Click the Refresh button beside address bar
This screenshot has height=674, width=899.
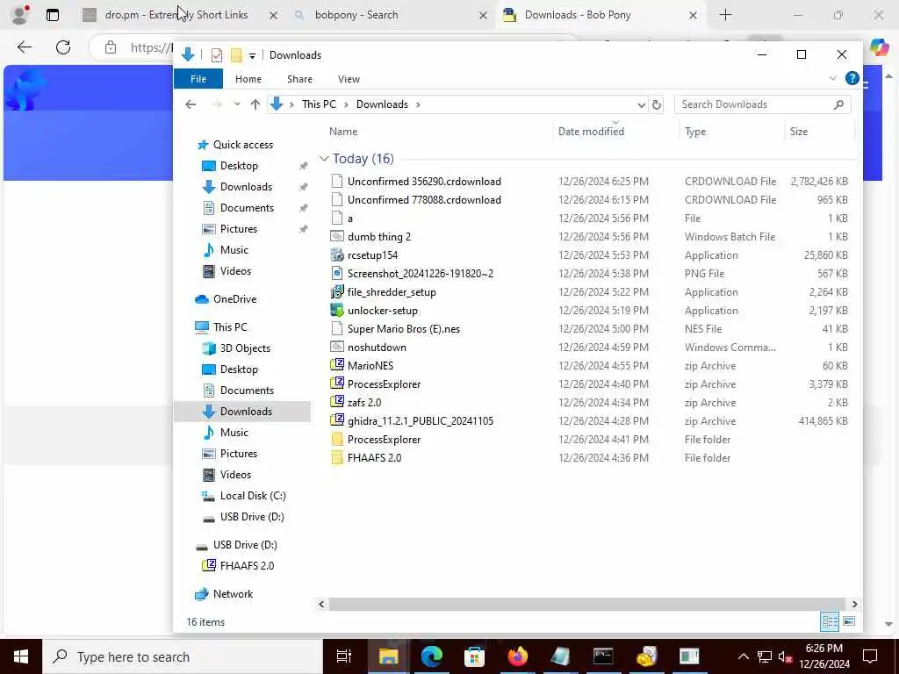657,104
